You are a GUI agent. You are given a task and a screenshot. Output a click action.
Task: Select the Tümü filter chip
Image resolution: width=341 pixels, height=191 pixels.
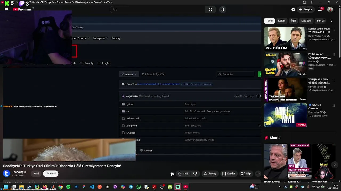[x=269, y=21]
